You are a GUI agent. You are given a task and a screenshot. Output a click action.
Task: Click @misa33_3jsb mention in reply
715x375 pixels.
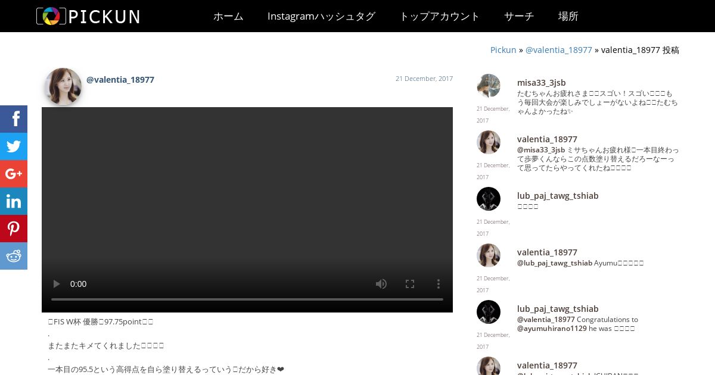point(541,150)
